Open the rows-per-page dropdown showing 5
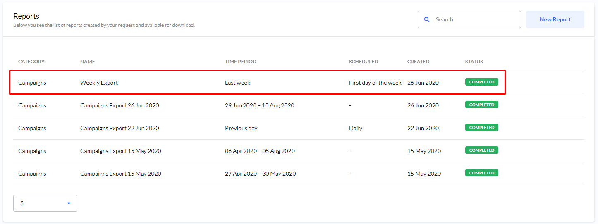The height and width of the screenshot is (224, 598). [45, 203]
